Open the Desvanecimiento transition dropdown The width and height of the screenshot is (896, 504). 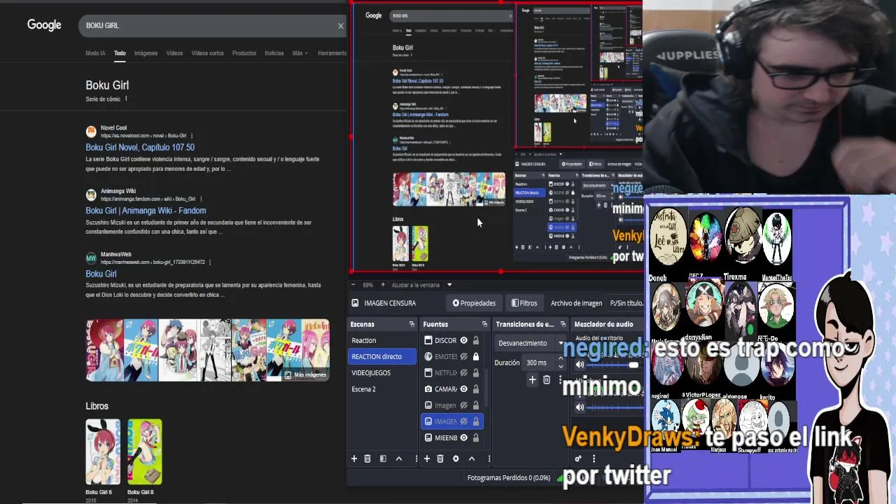530,343
